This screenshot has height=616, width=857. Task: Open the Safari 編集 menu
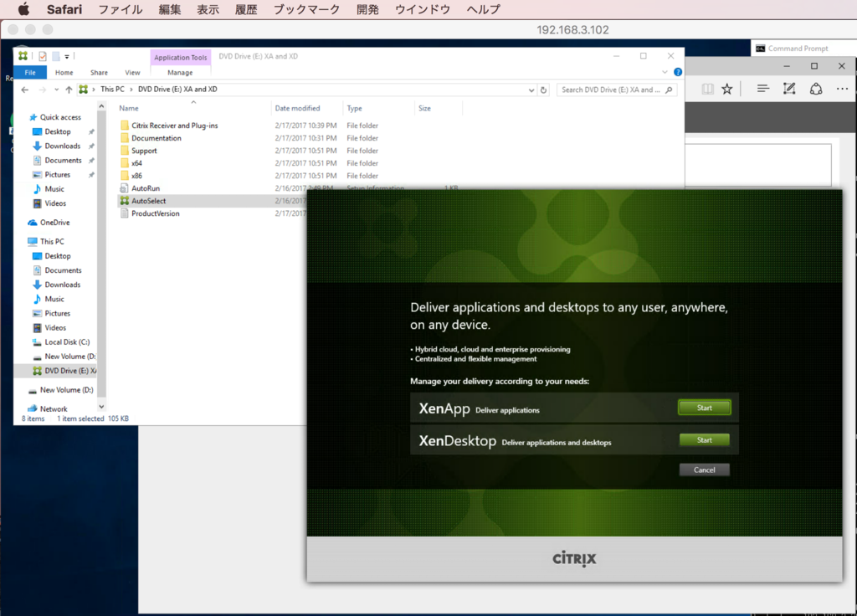point(169,9)
